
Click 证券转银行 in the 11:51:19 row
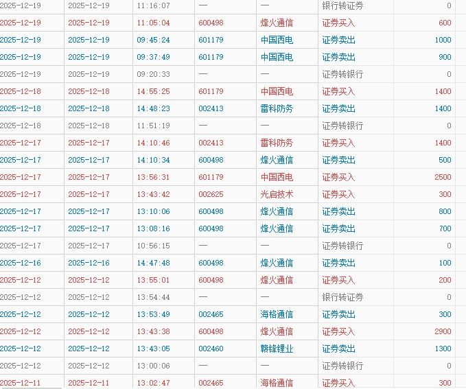click(x=342, y=126)
